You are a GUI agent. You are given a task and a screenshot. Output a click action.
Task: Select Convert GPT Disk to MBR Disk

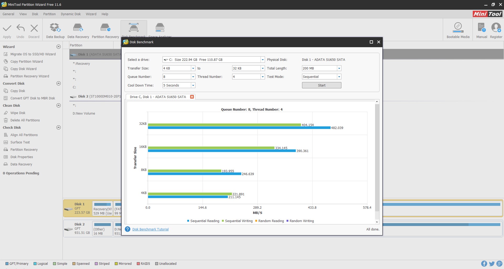tap(33, 98)
